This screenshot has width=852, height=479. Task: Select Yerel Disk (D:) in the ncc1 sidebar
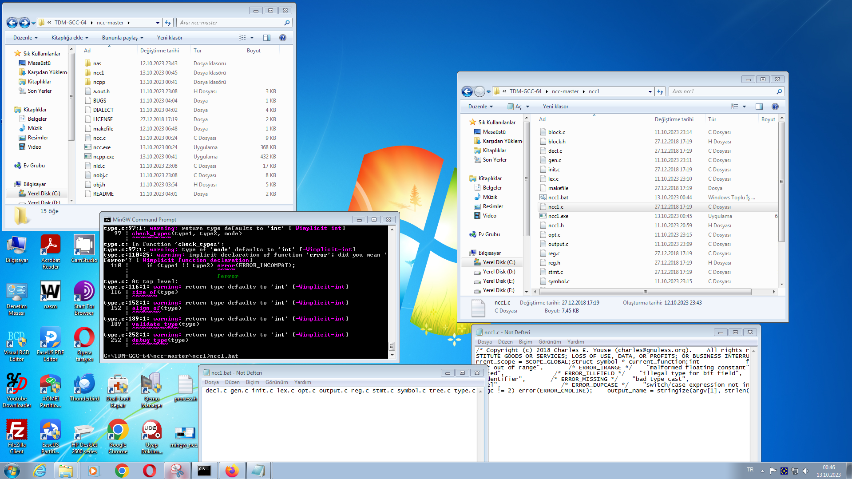[499, 272]
